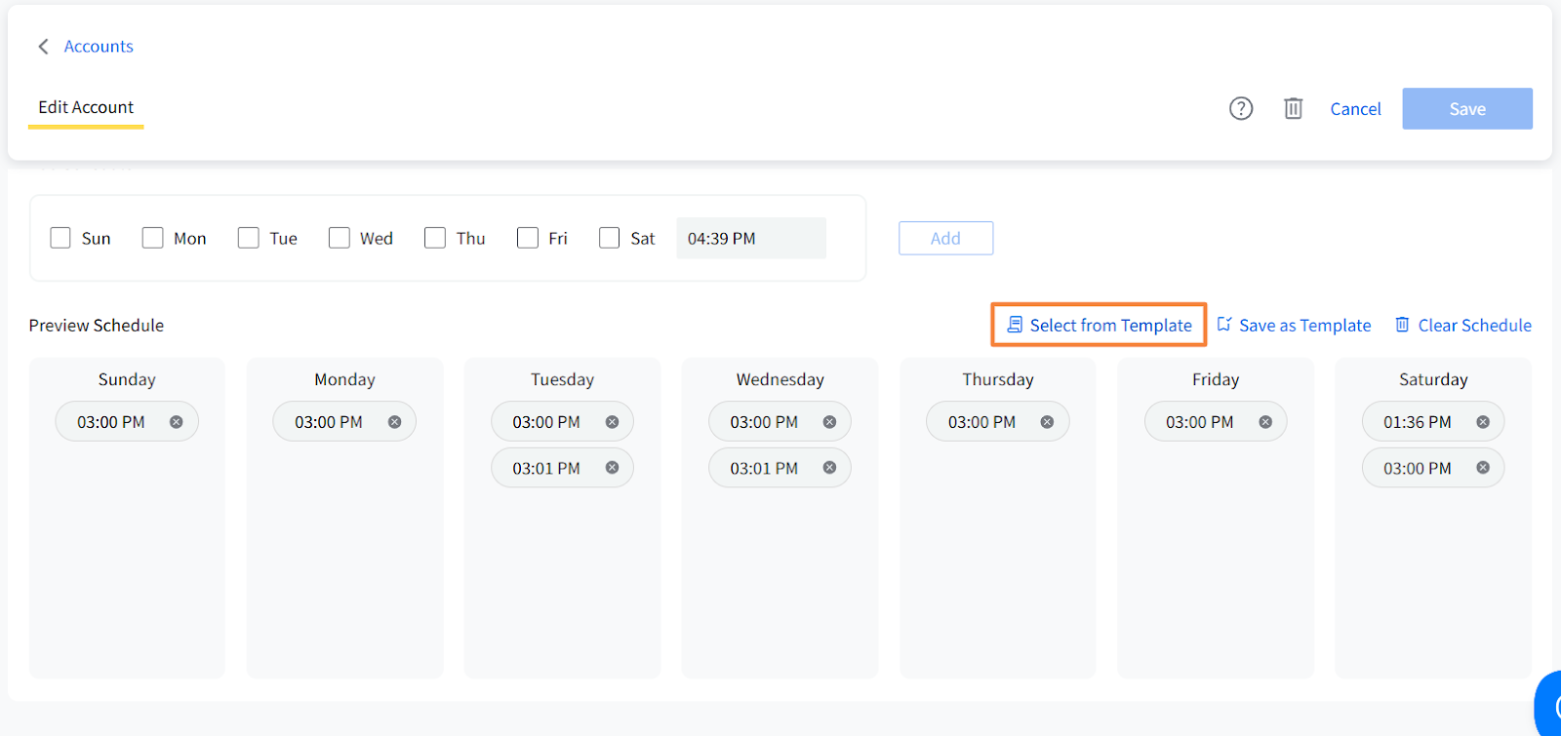Viewport: 1561px width, 736px height.
Task: Click Save as Template
Action: point(1294,325)
